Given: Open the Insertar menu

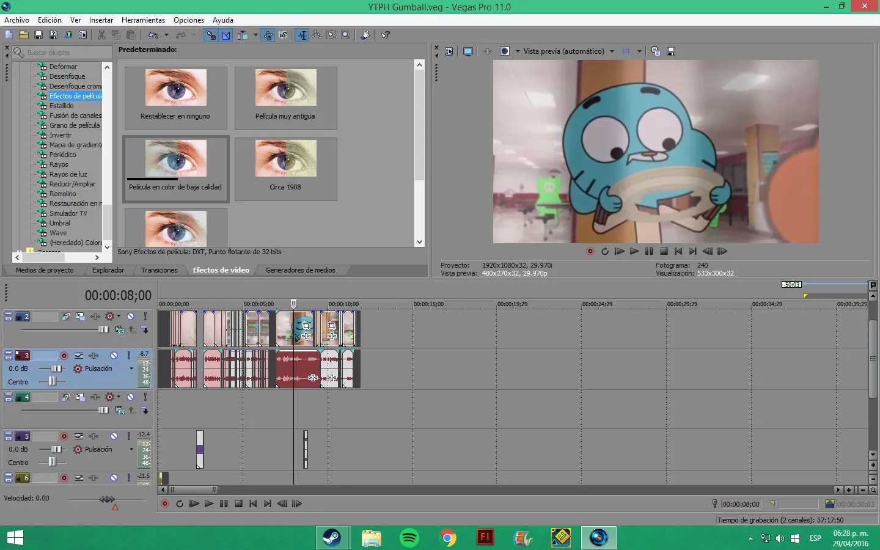Looking at the screenshot, I should point(101,20).
